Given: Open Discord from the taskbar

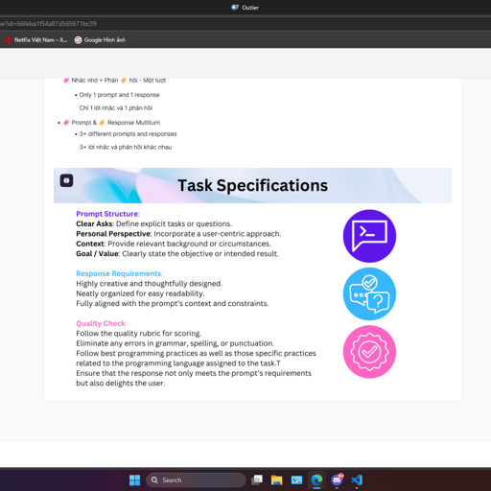Looking at the screenshot, I should 337,479.
